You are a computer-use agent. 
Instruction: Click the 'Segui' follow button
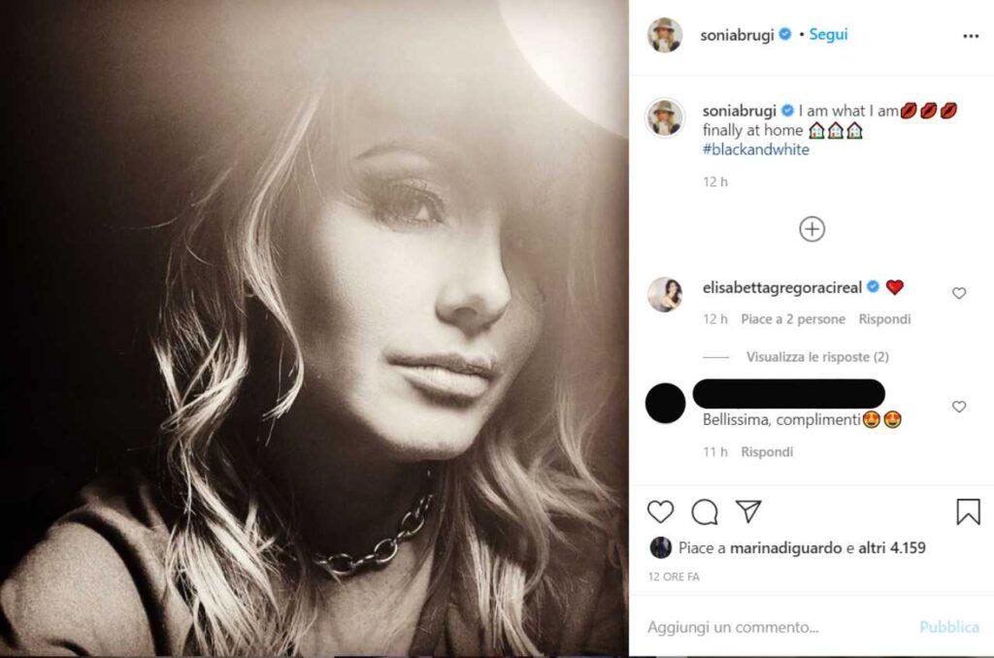(x=828, y=35)
